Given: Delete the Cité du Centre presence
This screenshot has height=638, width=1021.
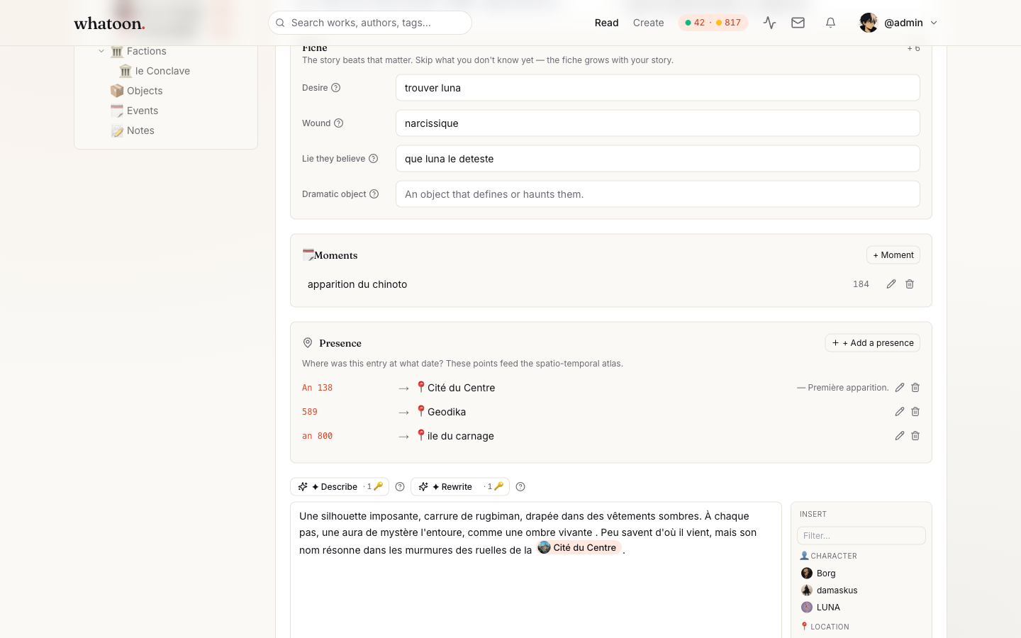Looking at the screenshot, I should [915, 388].
